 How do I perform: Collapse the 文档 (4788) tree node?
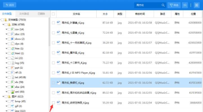[3, 24]
